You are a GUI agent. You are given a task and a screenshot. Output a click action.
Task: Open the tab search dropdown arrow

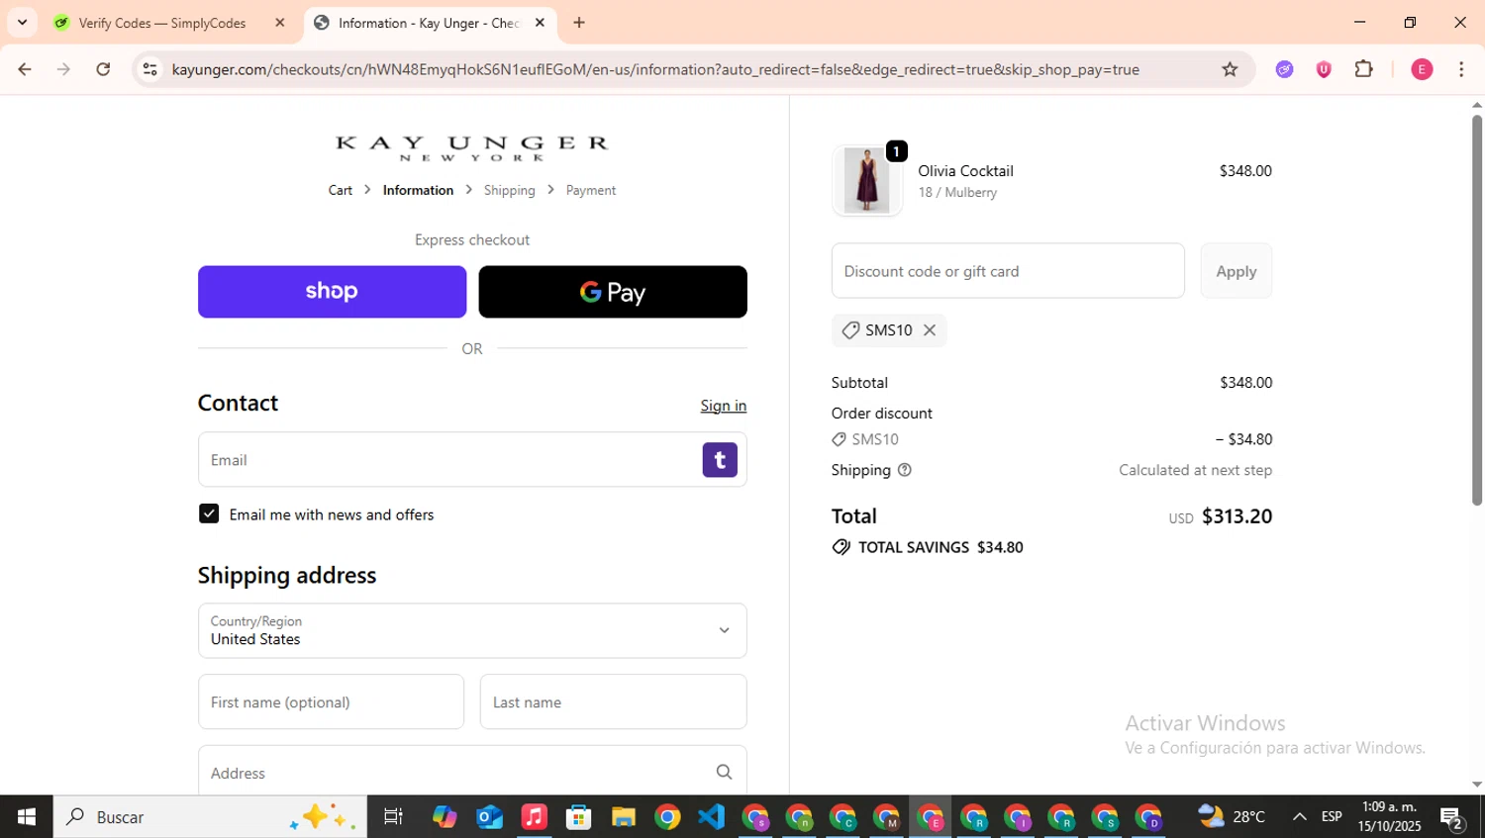(22, 23)
